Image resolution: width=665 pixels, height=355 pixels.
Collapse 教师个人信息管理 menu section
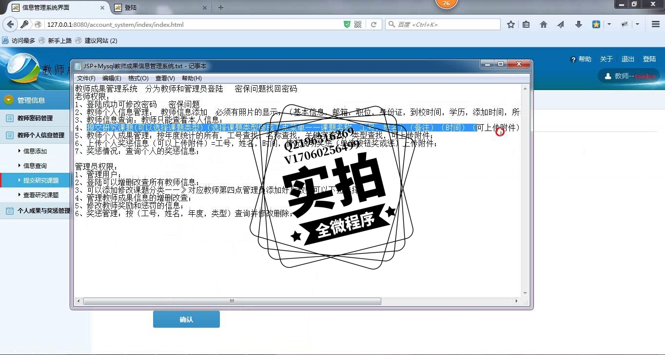point(35,135)
